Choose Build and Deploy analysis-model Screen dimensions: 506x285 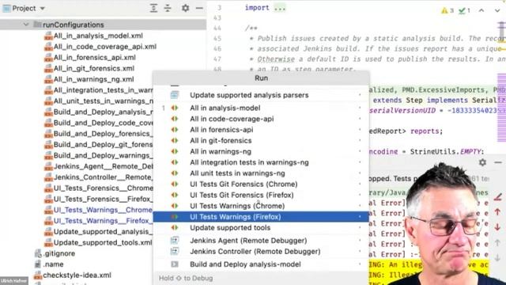point(261,264)
